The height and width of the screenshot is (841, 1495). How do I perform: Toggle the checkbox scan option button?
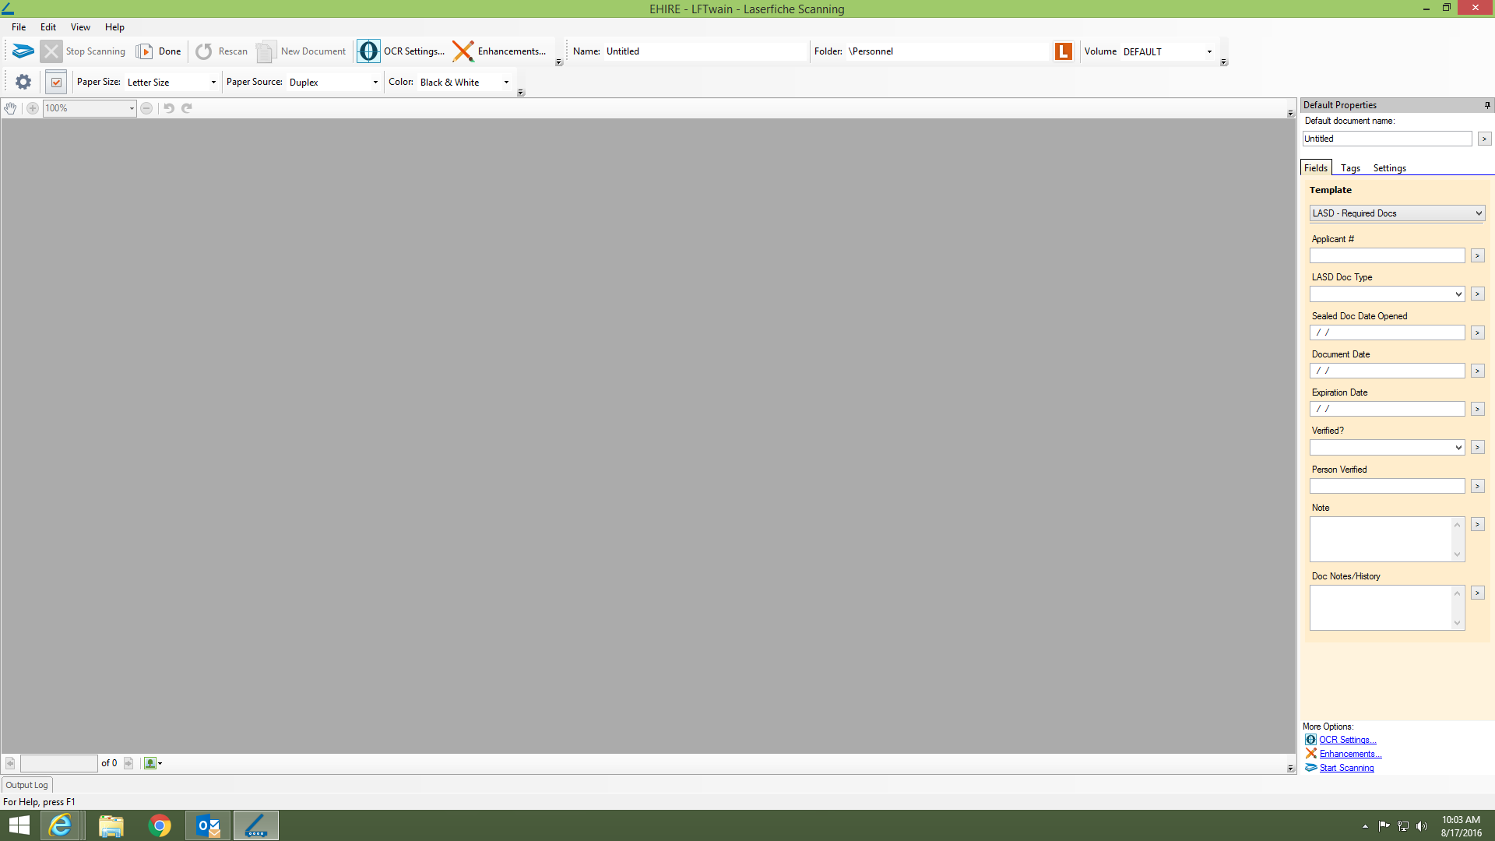[56, 82]
